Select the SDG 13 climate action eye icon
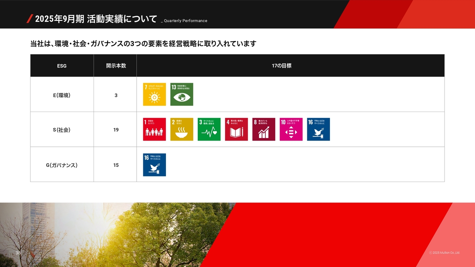The width and height of the screenshot is (475, 267). (x=181, y=94)
